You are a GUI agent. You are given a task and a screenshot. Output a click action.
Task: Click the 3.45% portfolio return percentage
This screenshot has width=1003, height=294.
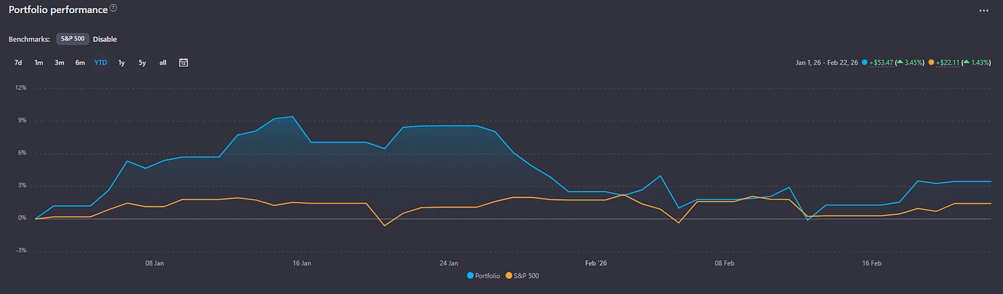pos(913,63)
